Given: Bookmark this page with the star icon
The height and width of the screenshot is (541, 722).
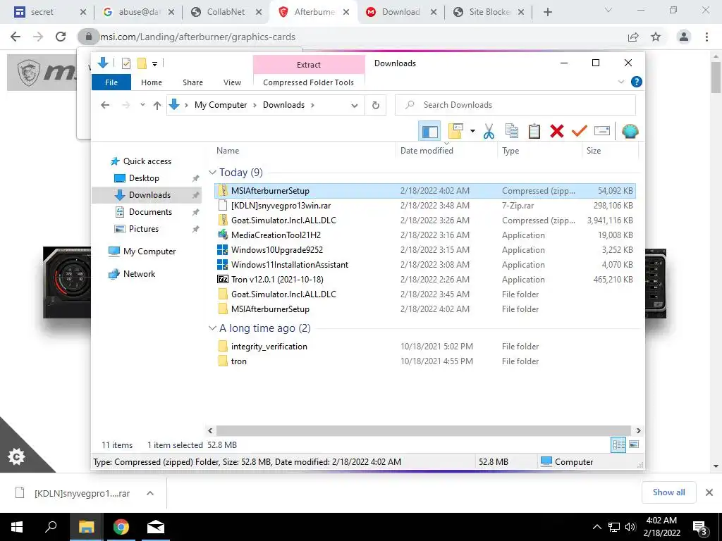Looking at the screenshot, I should tap(656, 37).
